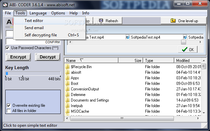Open the Language menu

[38, 13]
